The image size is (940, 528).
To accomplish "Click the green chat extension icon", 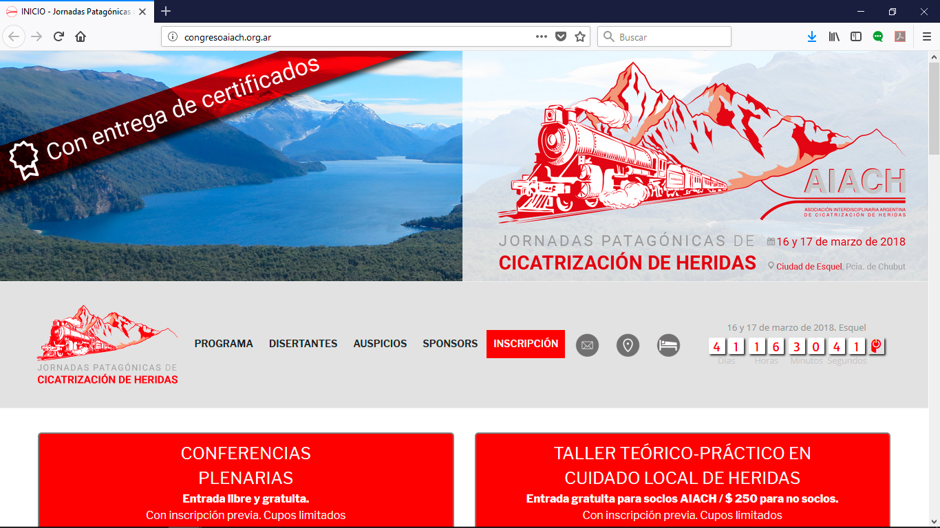I will 878,36.
